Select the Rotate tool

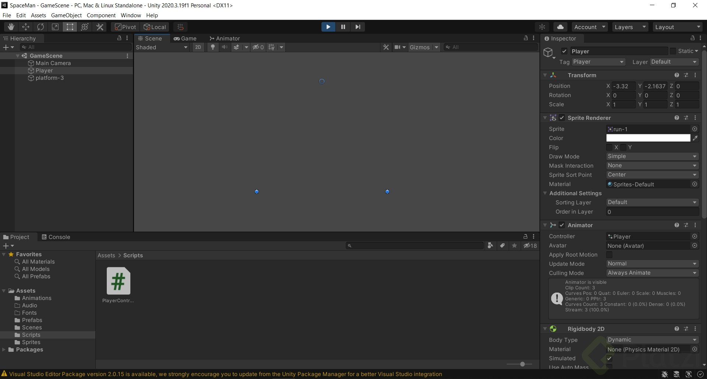point(40,26)
